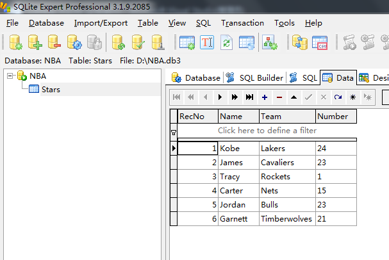Select Stars table in tree

(51, 89)
